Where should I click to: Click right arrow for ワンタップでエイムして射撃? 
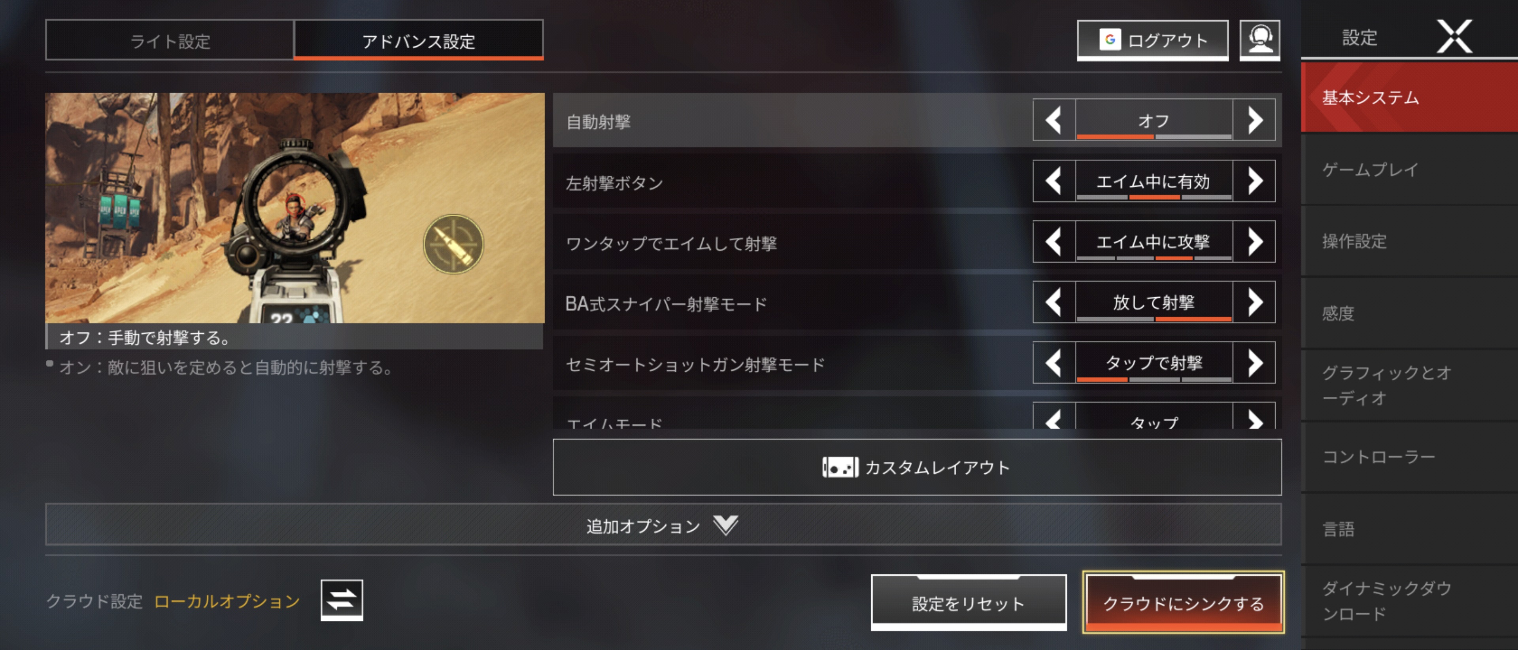click(x=1255, y=242)
